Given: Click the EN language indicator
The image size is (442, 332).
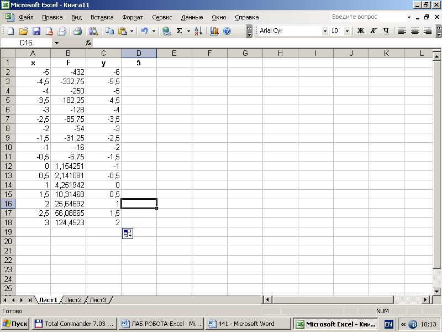Looking at the screenshot, I should pyautogui.click(x=388, y=324).
